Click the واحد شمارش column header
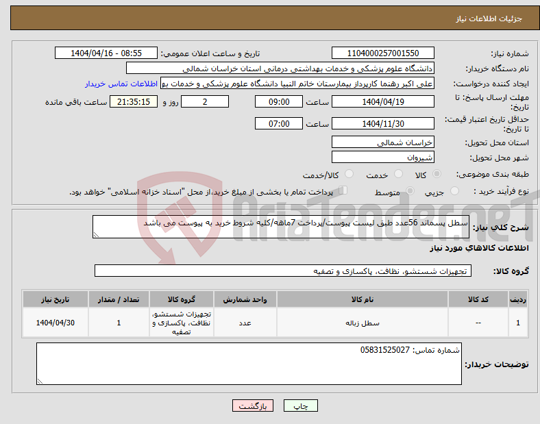Image resolution: width=540 pixels, height=424 pixels. 245,299
